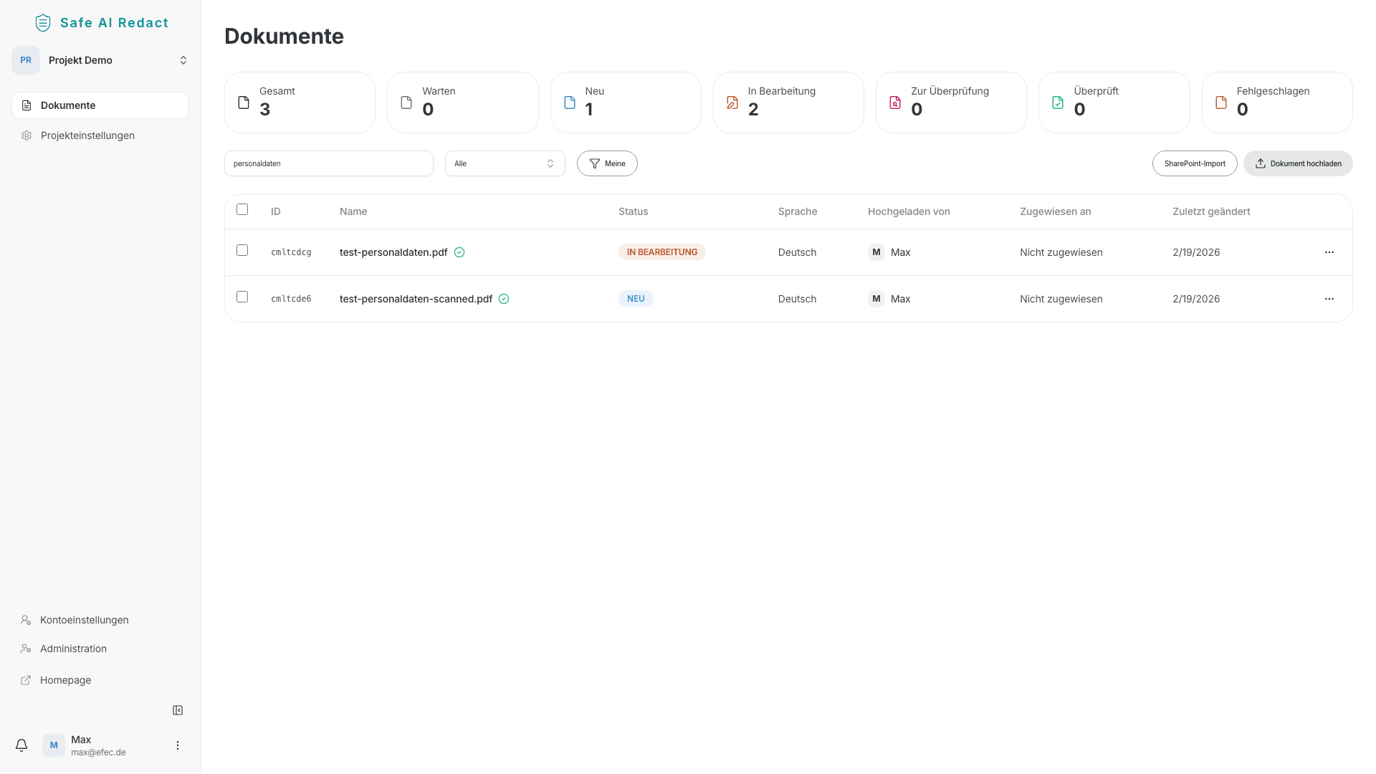Screen dimensions: 1376x774
Task: Click the green check icon beside test-personaldaten.pdf
Action: [459, 252]
